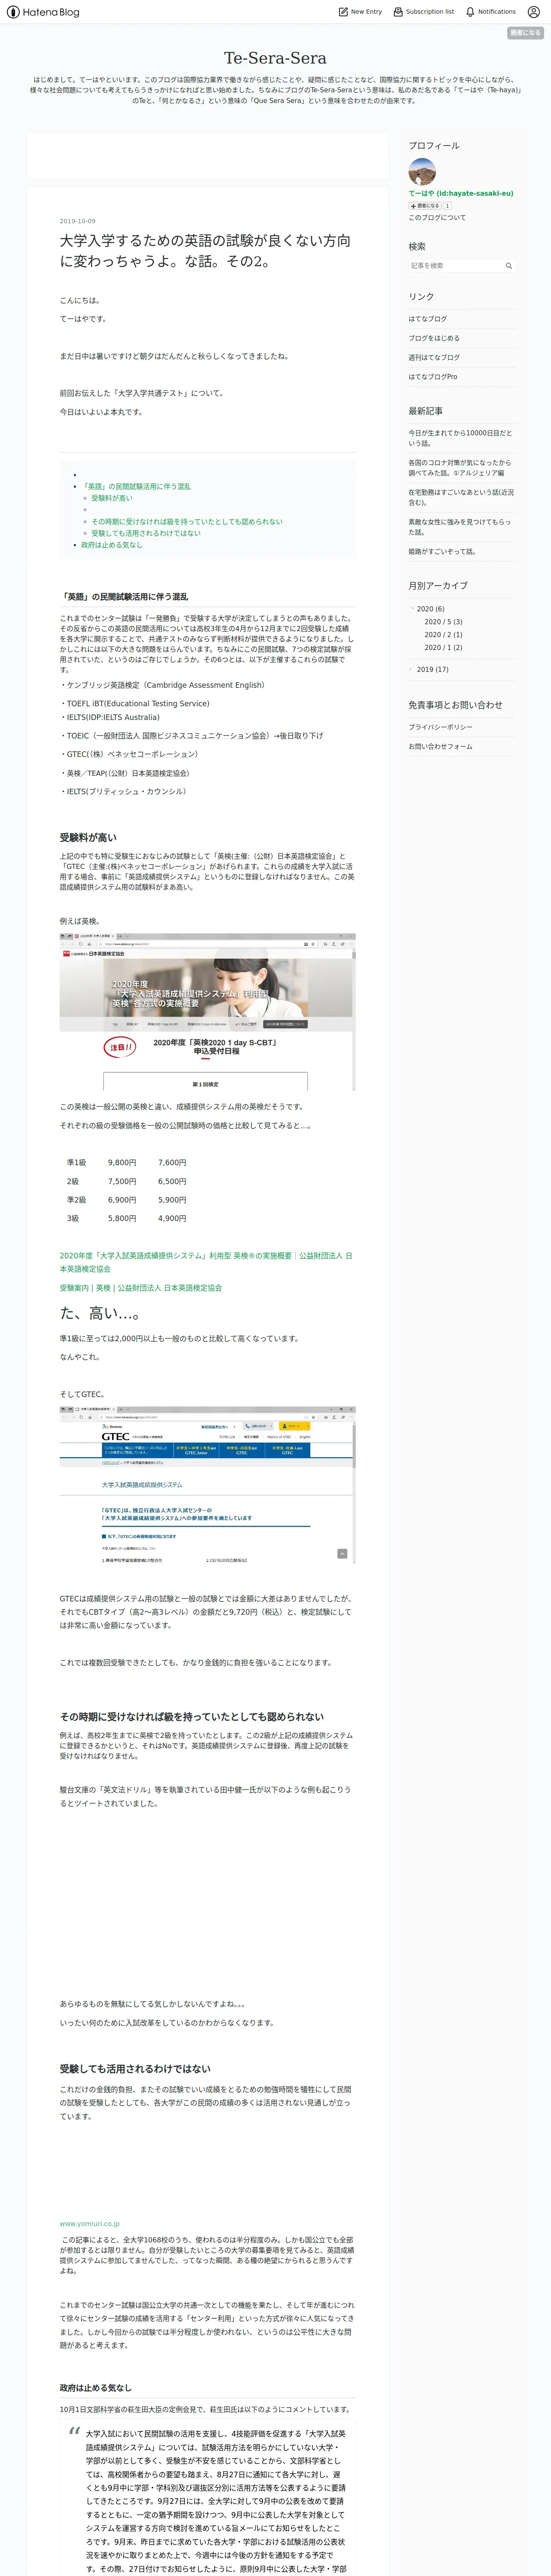Click the Hatena Blog logo

[x=43, y=12]
